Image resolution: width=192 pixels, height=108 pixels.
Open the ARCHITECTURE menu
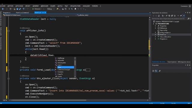pyautogui.click(x=75, y=6)
